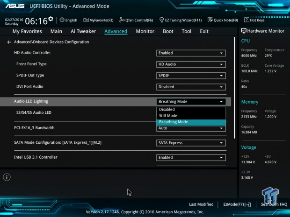Select the Audio LED Lighting label

tap(31, 101)
